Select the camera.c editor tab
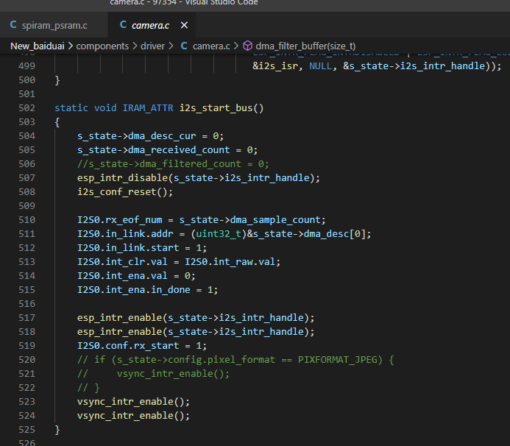 point(150,25)
